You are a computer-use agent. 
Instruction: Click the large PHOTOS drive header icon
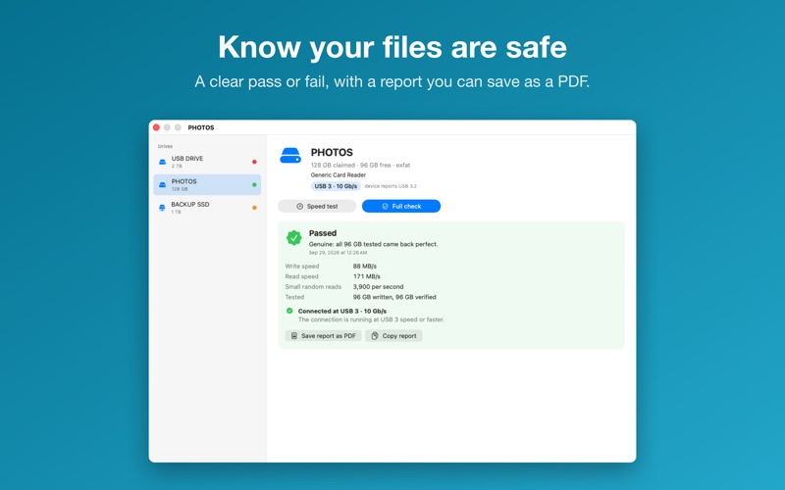point(290,156)
